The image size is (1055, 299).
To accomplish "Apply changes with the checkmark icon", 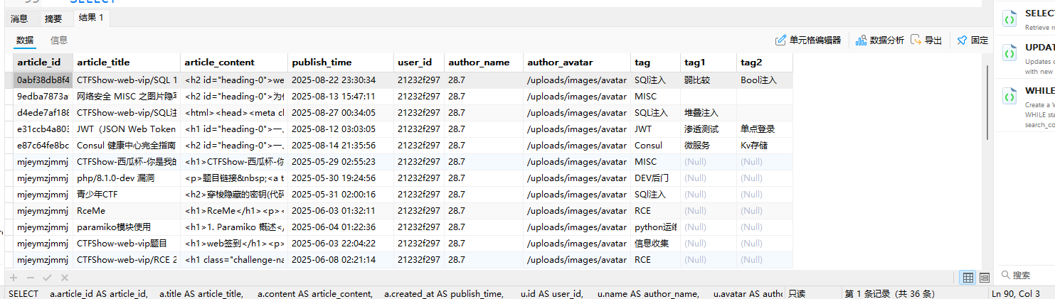I will [47, 278].
